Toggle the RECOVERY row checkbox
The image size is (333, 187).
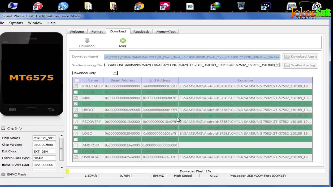coord(76,122)
